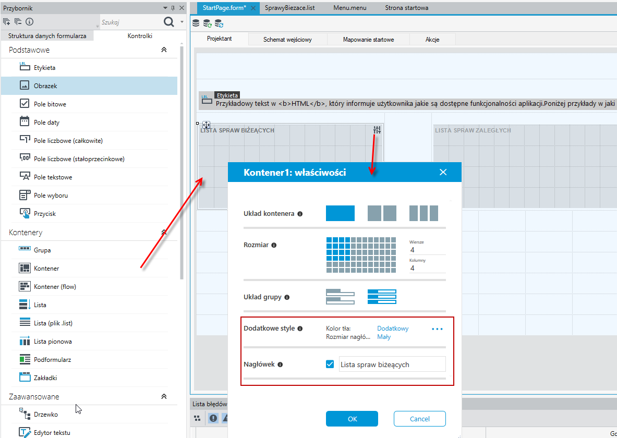Open the Menu.menu document tab
The width and height of the screenshot is (617, 438).
tap(350, 8)
